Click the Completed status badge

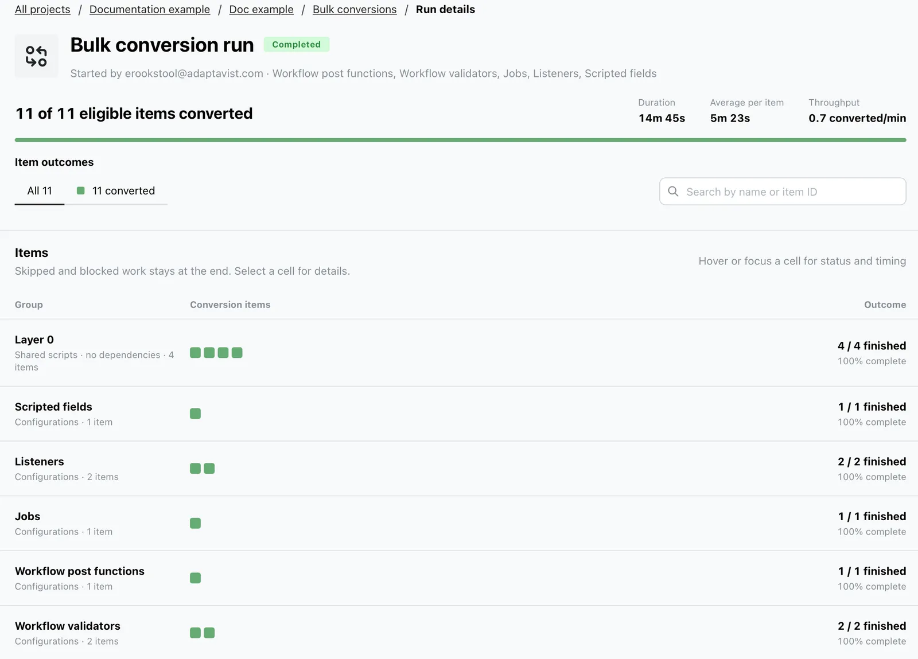[297, 45]
